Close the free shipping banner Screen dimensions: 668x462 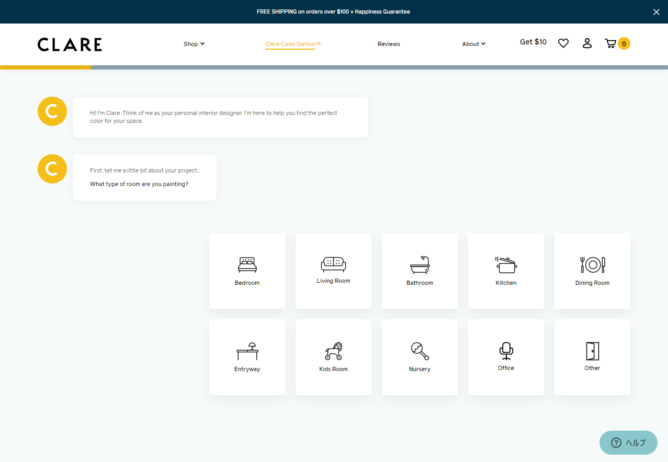coord(656,12)
